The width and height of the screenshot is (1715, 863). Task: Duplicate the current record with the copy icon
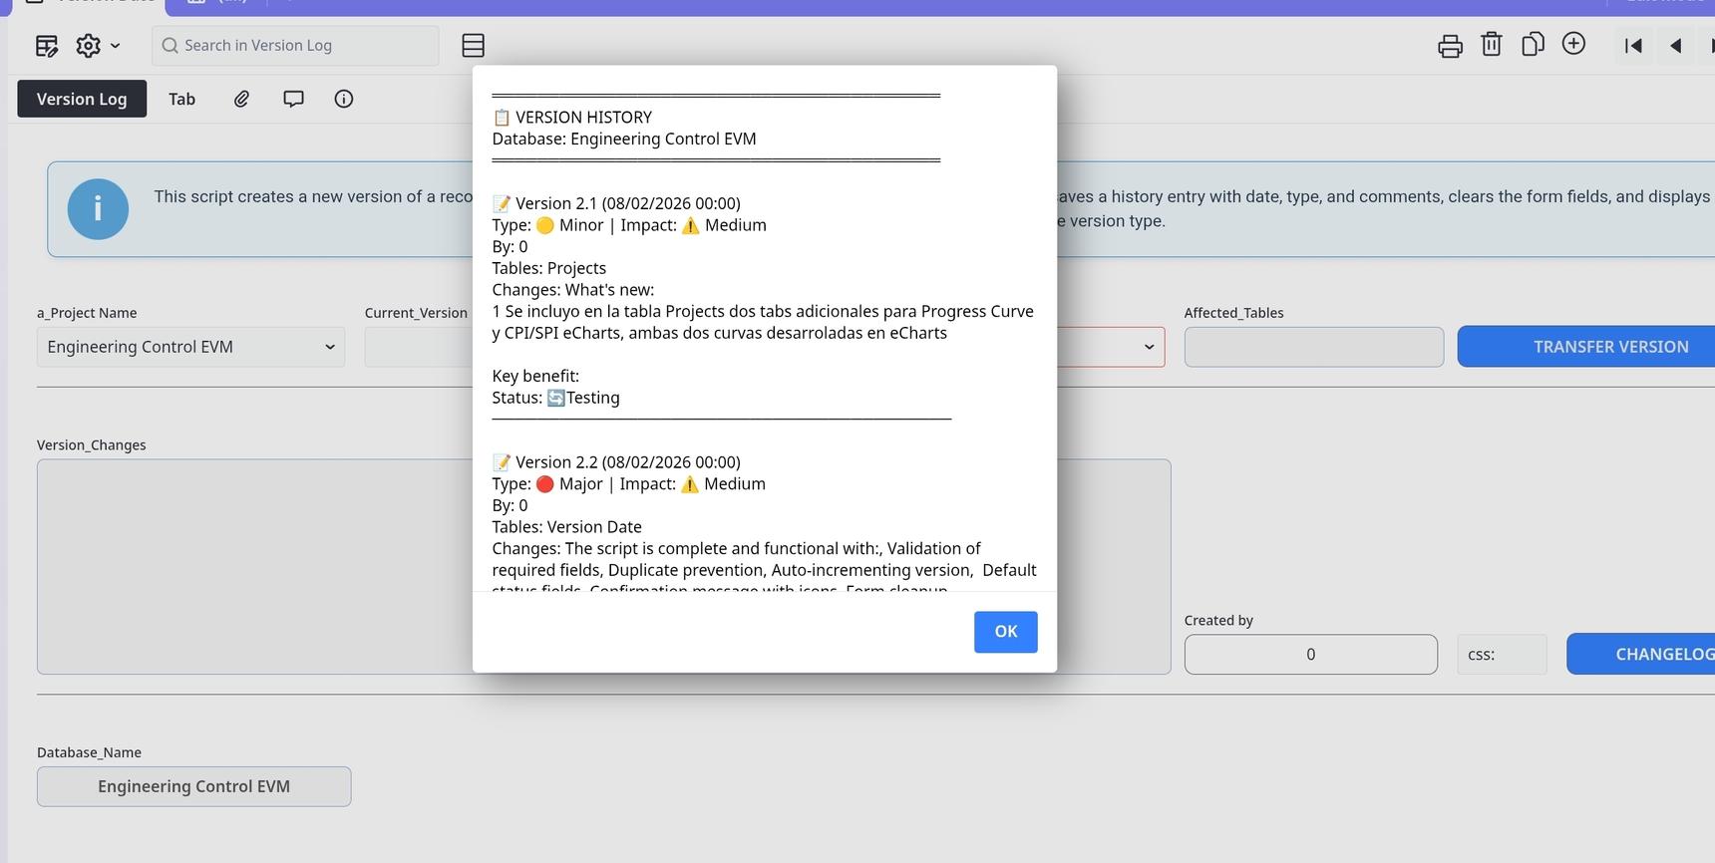(1533, 45)
